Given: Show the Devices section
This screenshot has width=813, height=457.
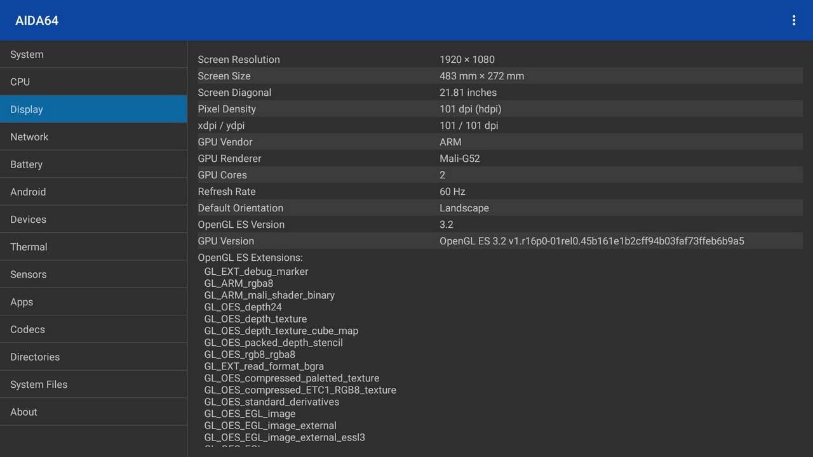Looking at the screenshot, I should [93, 219].
